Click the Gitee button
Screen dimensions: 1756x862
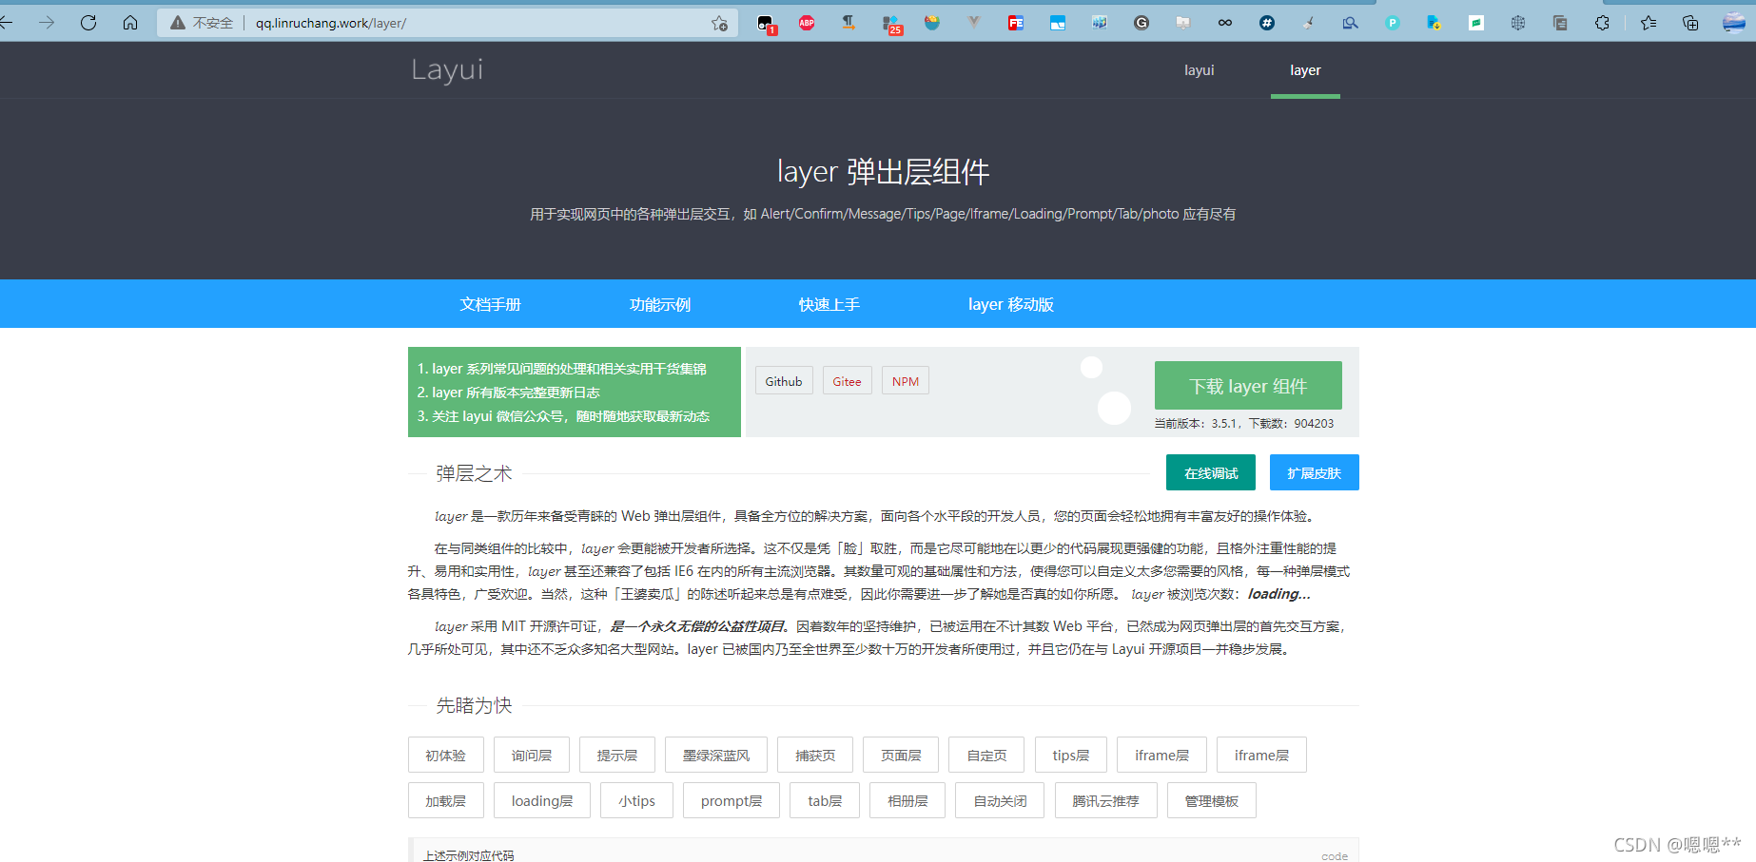848,381
